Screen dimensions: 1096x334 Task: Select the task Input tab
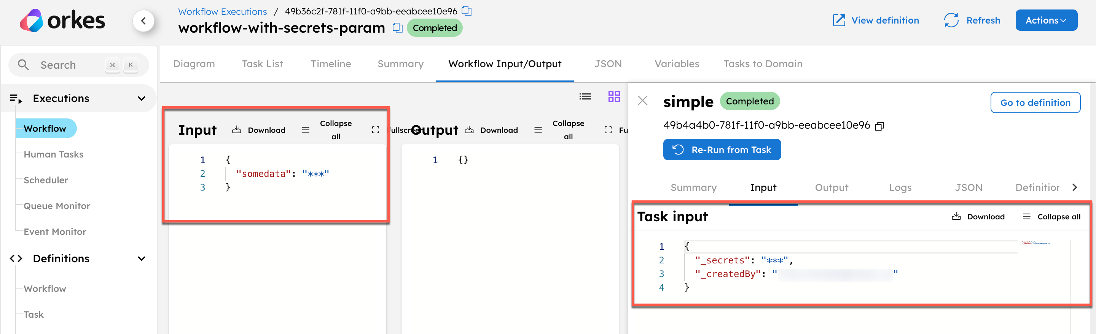pyautogui.click(x=763, y=187)
